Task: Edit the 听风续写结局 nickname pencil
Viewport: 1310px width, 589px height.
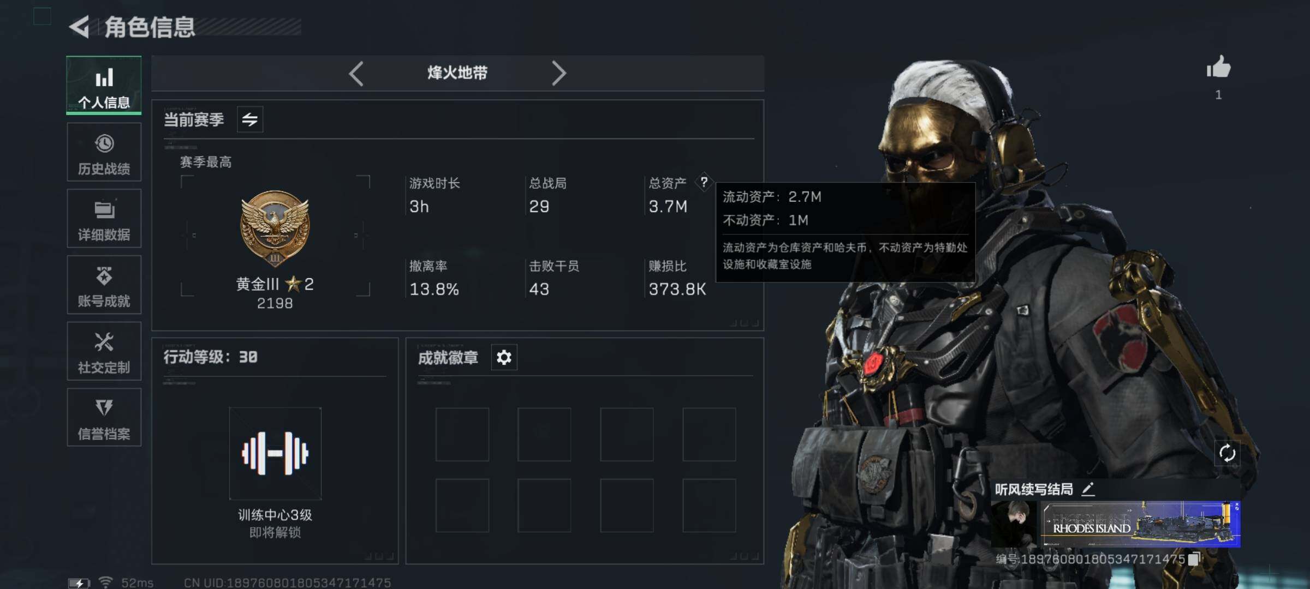Action: coord(1088,489)
